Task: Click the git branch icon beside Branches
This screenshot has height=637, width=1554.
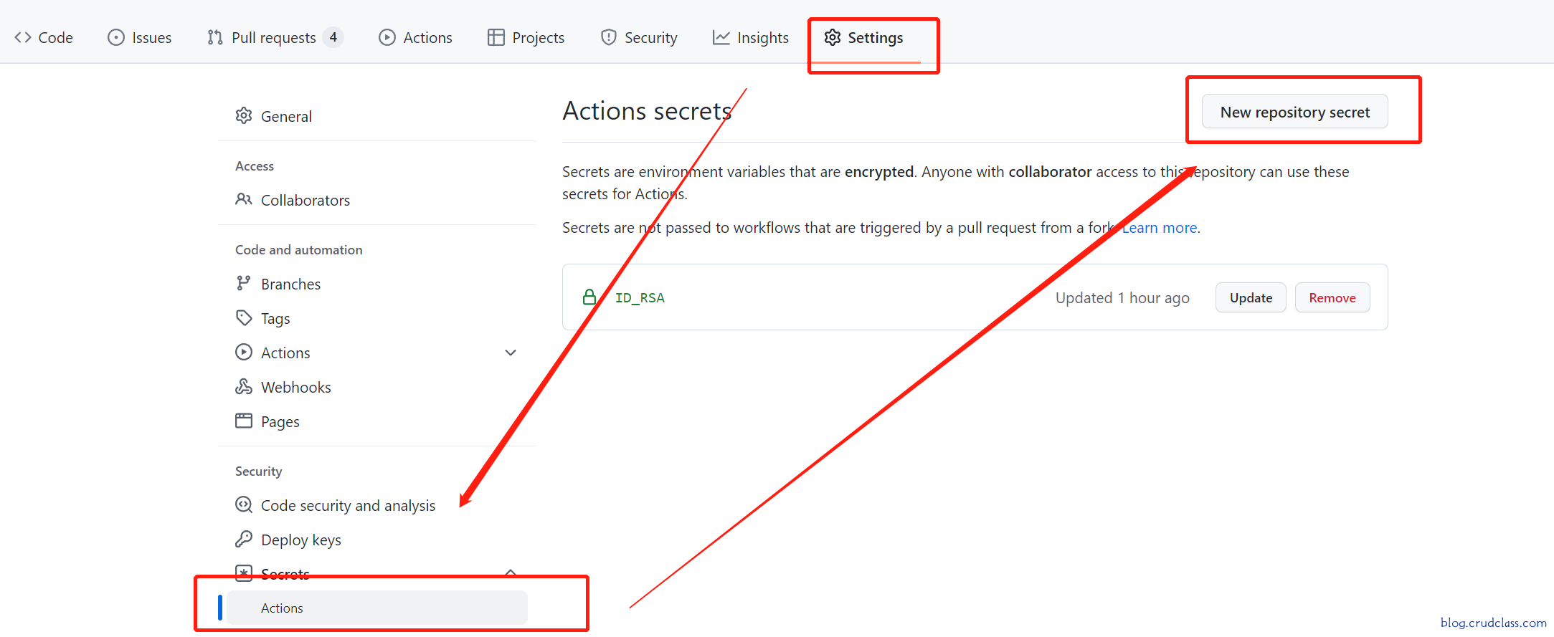Action: [244, 284]
